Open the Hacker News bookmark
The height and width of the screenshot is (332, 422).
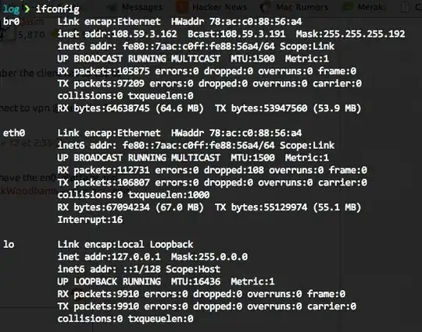coord(220,7)
